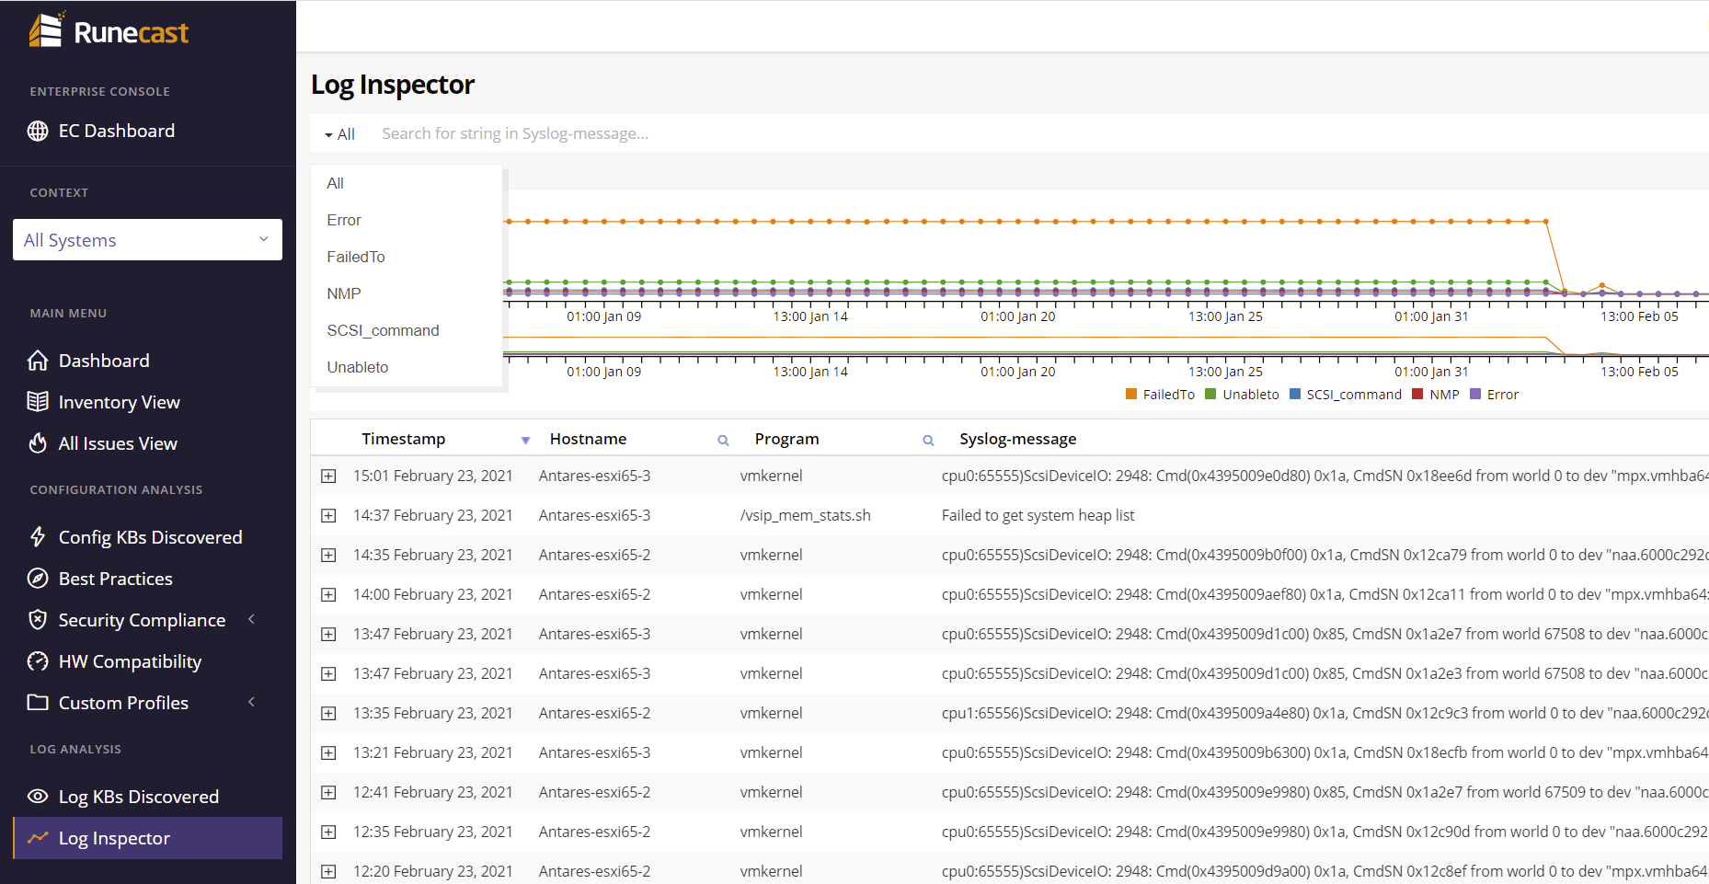Click the Program column search icon
The height and width of the screenshot is (884, 1709).
(928, 441)
